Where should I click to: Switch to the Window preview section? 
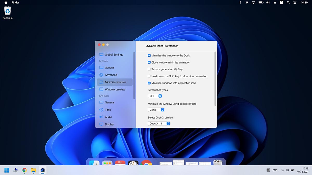[x=115, y=89]
